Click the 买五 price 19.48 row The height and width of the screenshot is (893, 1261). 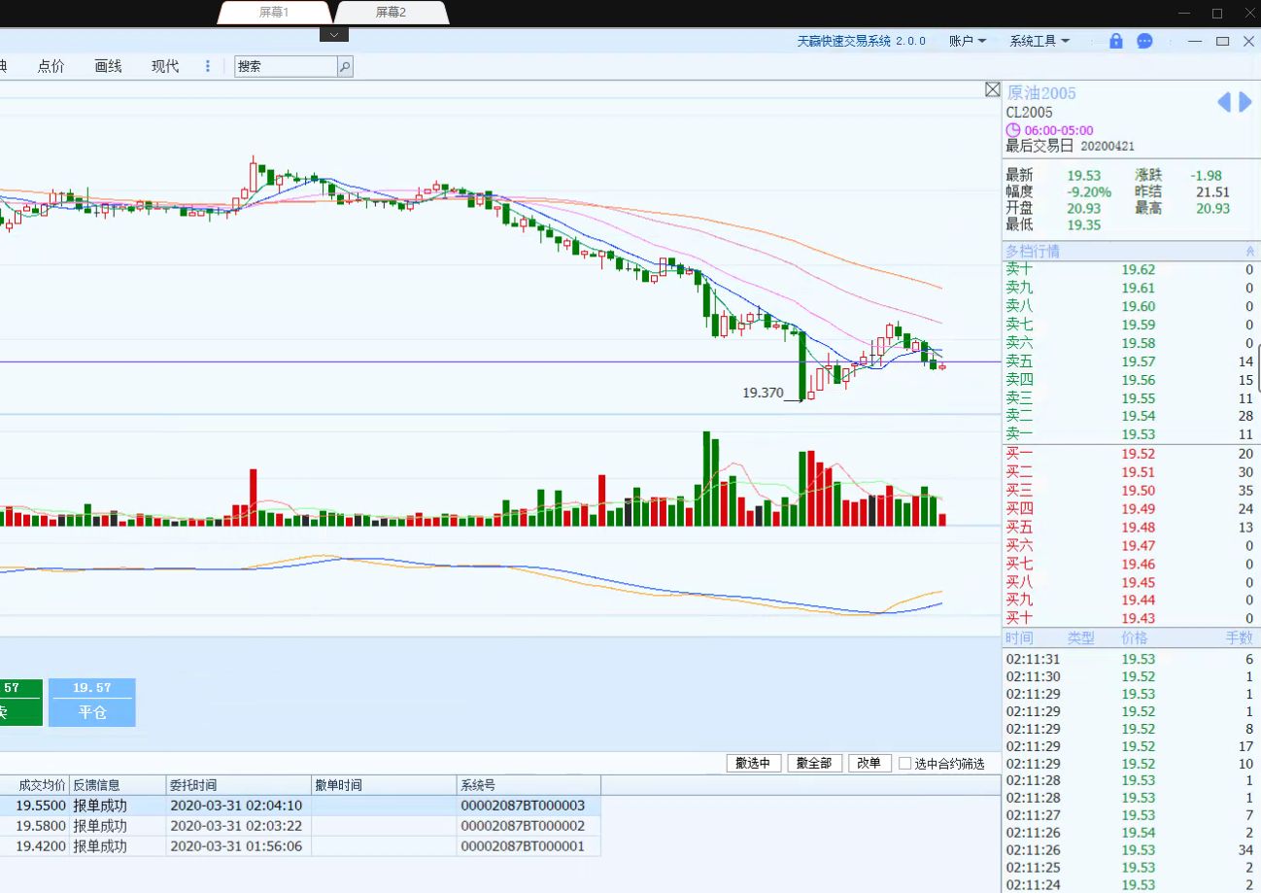[1131, 528]
